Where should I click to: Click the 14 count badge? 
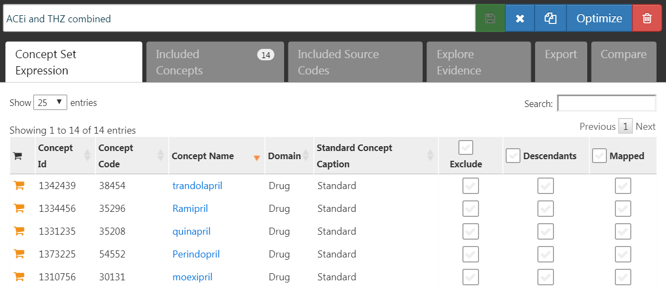pyautogui.click(x=266, y=54)
